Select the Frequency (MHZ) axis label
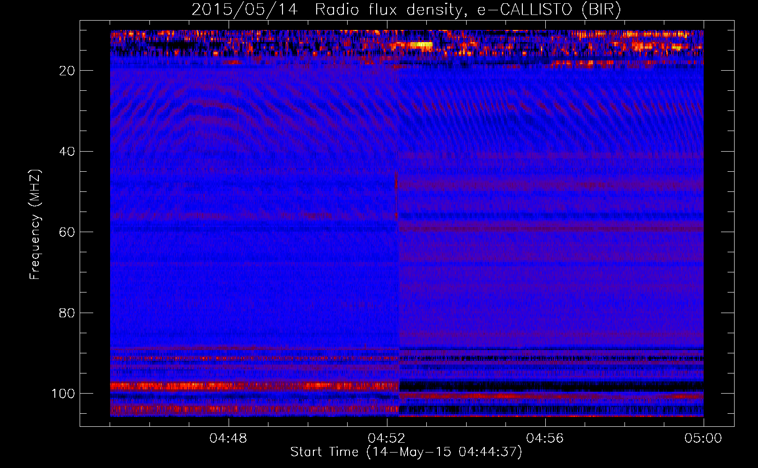This screenshot has width=758, height=468. [x=35, y=225]
